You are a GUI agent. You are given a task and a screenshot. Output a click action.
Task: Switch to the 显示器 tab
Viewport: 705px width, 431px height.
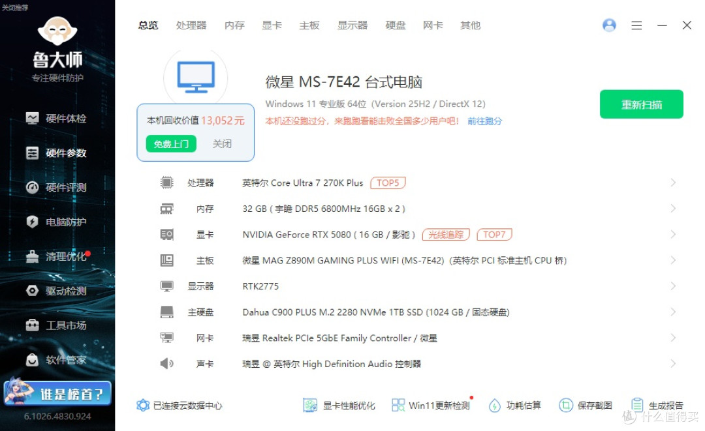pos(352,25)
